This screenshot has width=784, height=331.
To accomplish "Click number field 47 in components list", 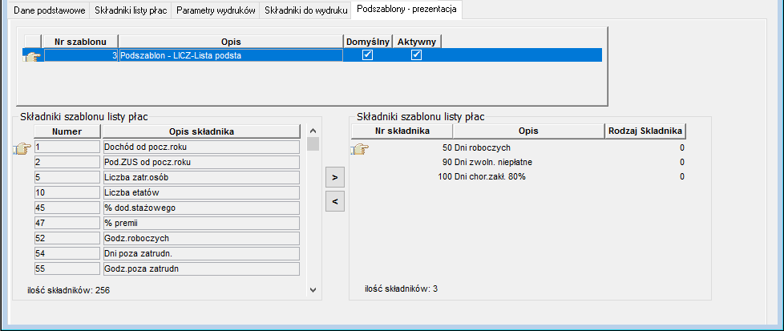I will [67, 223].
